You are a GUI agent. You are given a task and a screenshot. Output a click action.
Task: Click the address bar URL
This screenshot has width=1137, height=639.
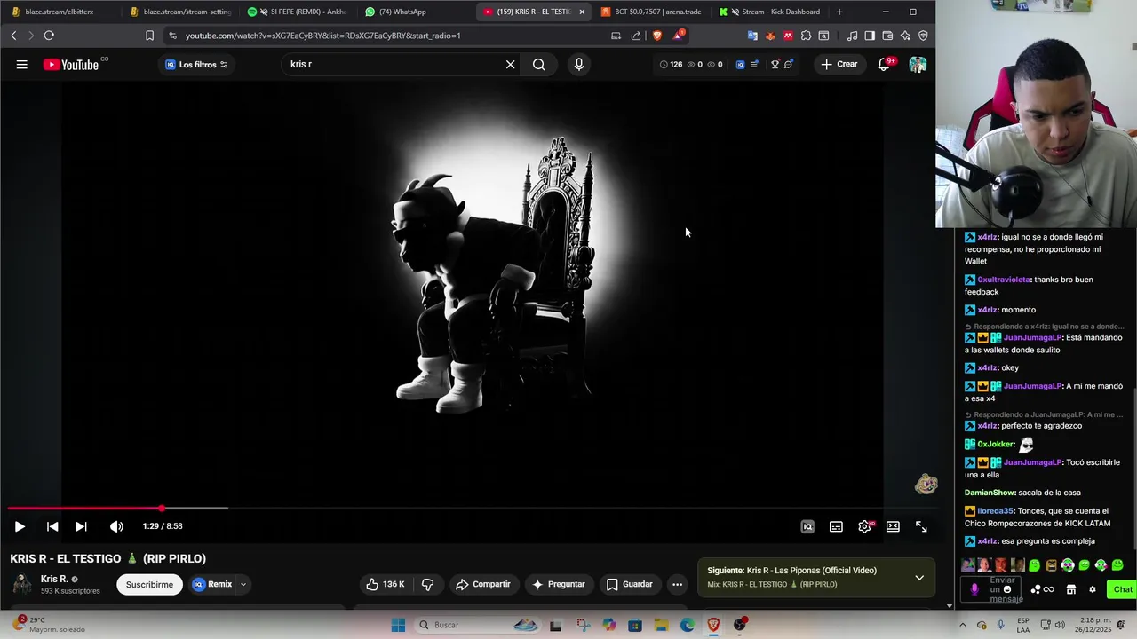tap(322, 35)
